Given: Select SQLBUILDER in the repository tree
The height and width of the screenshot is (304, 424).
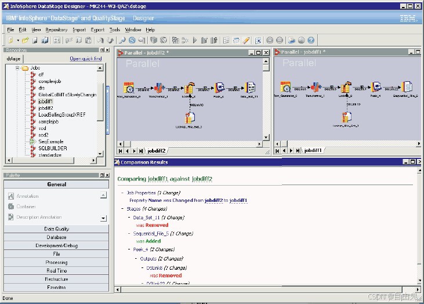Looking at the screenshot, I should [53, 149].
